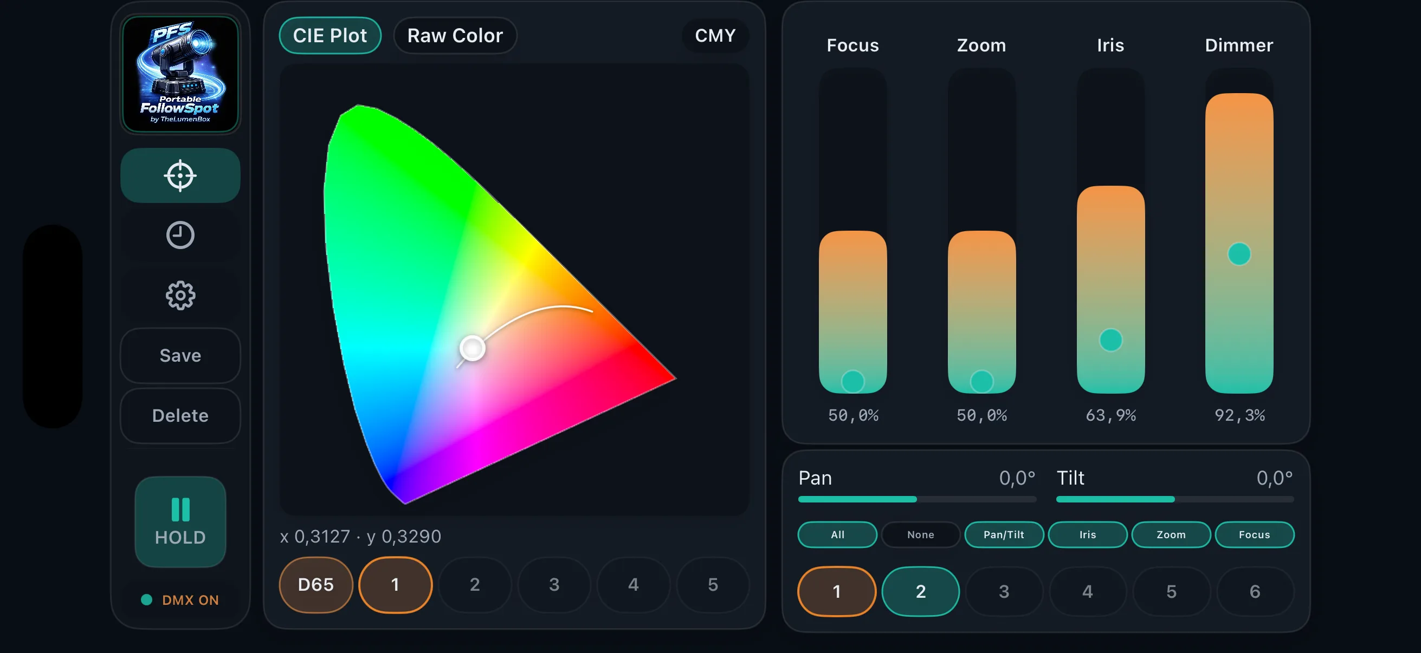Select the None filter chip
This screenshot has height=653, width=1421.
[920, 534]
